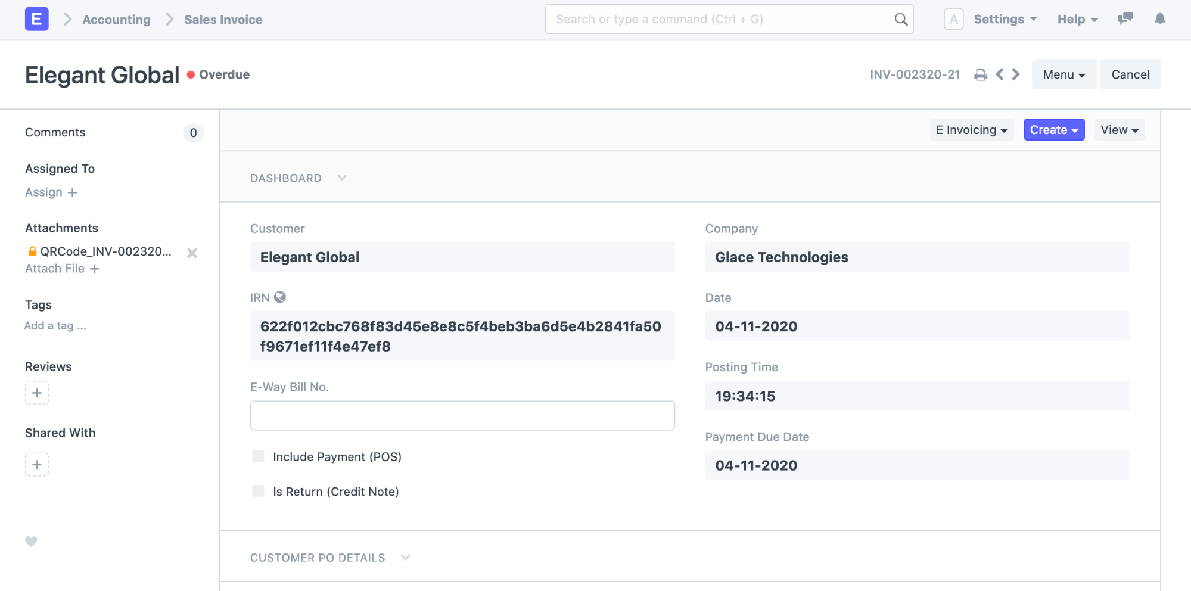
Task: Share document using plus box under Shared With
Action: (x=36, y=464)
